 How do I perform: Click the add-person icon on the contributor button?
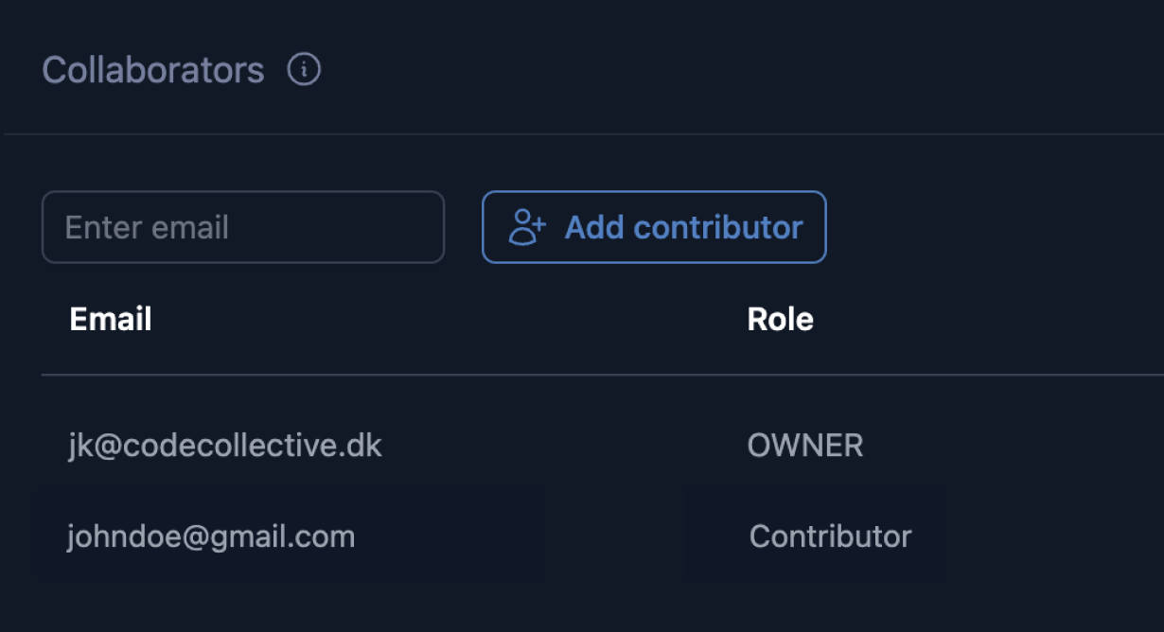pos(527,227)
